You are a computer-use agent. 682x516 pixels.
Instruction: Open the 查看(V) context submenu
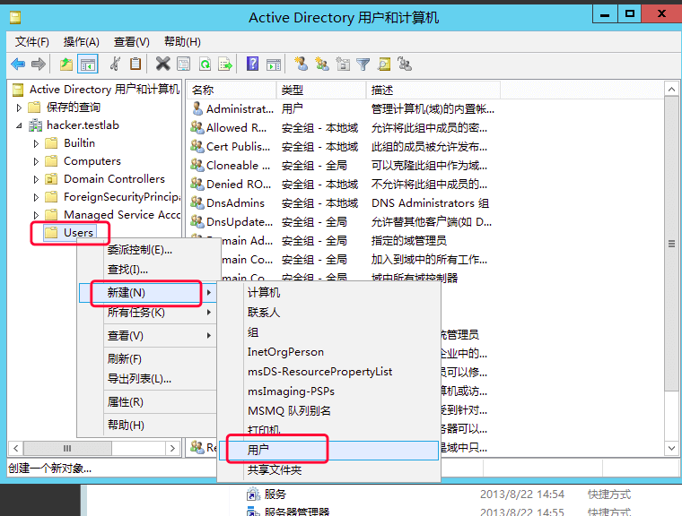[x=148, y=335]
